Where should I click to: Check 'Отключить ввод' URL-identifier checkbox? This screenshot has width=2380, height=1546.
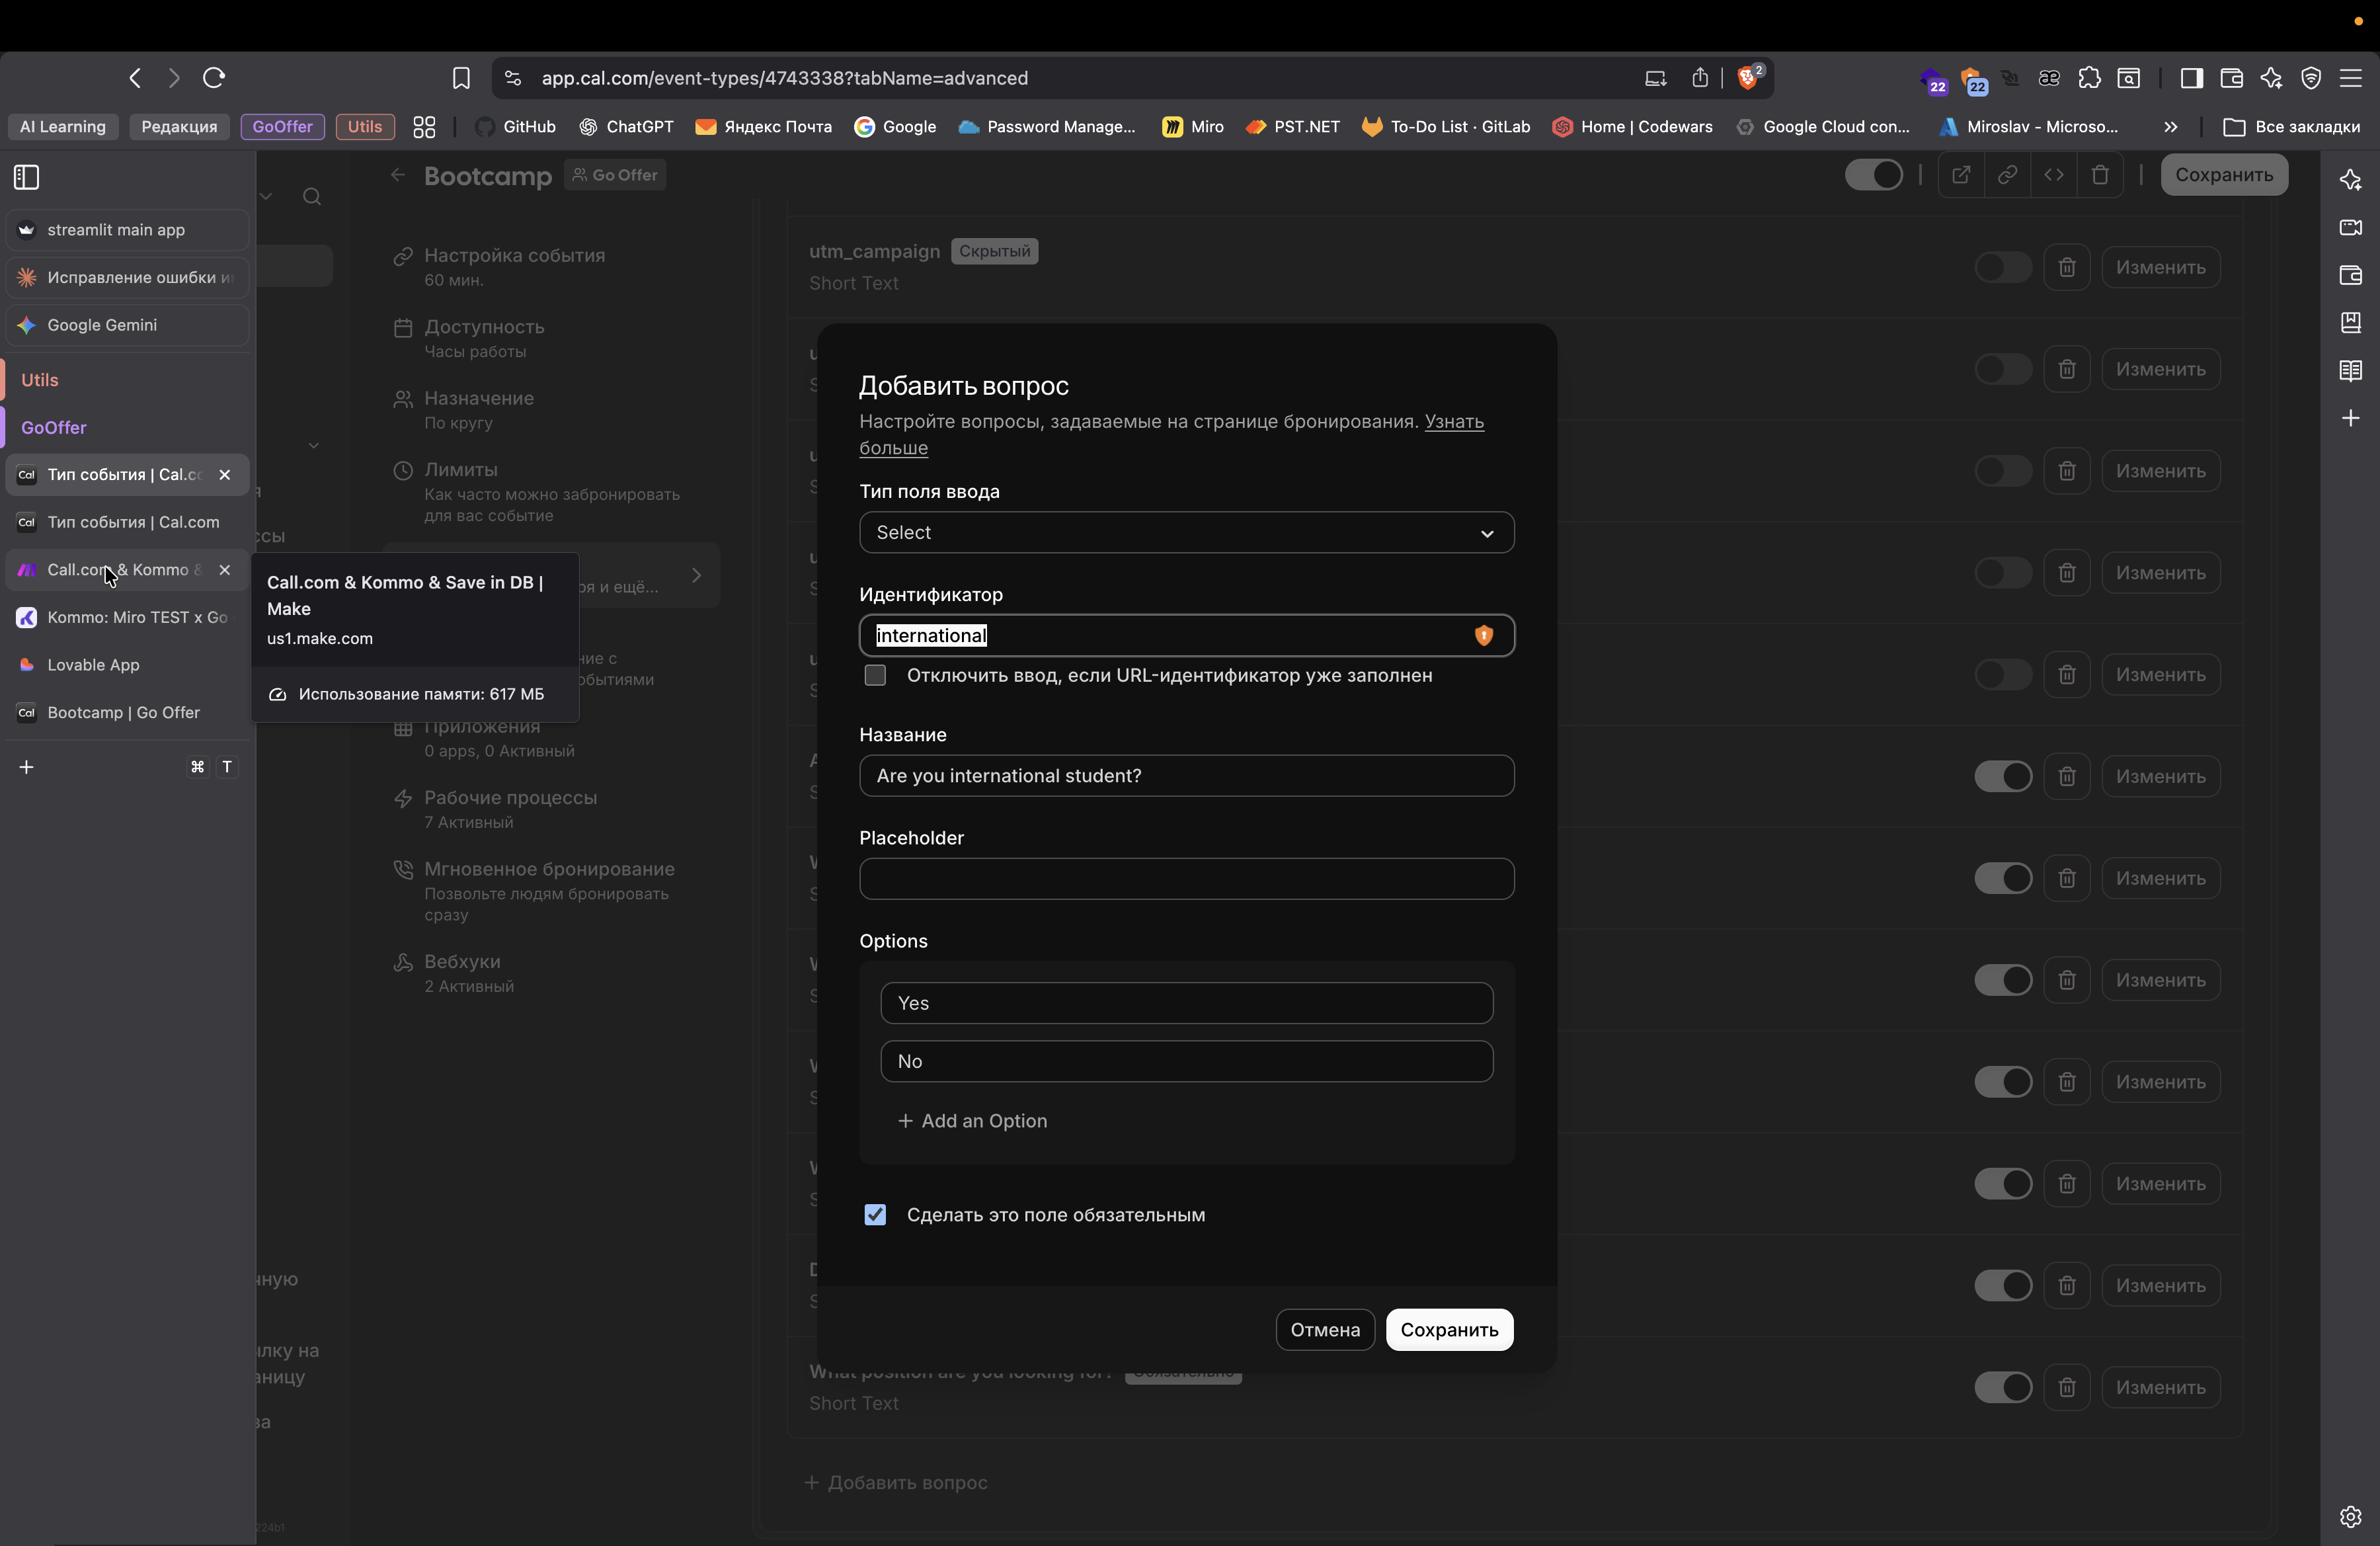pyautogui.click(x=875, y=675)
